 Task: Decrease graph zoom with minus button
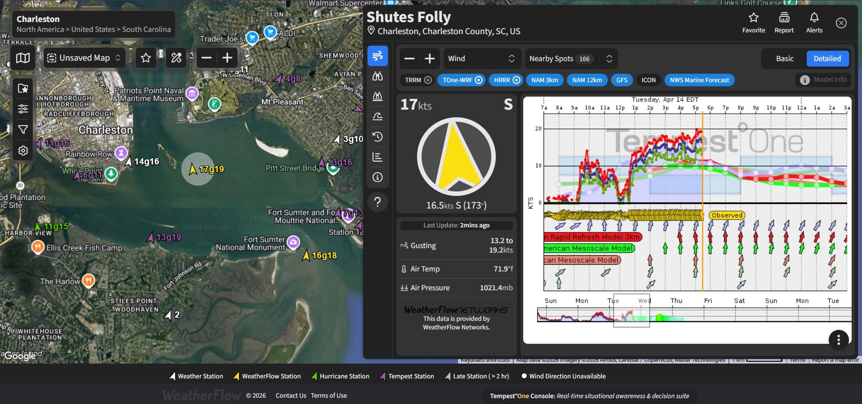(x=409, y=58)
